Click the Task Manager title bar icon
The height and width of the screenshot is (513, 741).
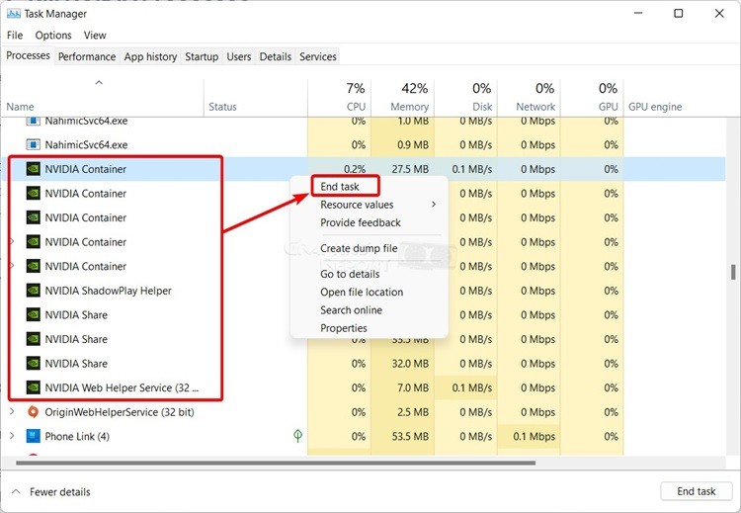pyautogui.click(x=13, y=14)
